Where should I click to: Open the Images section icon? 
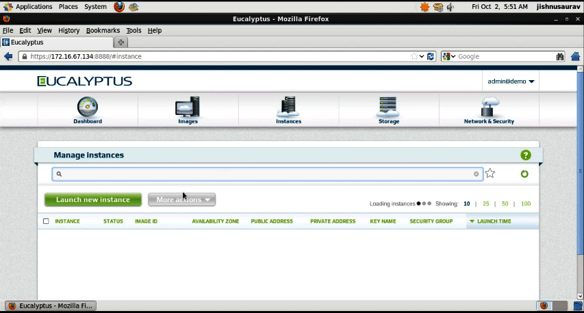[188, 107]
